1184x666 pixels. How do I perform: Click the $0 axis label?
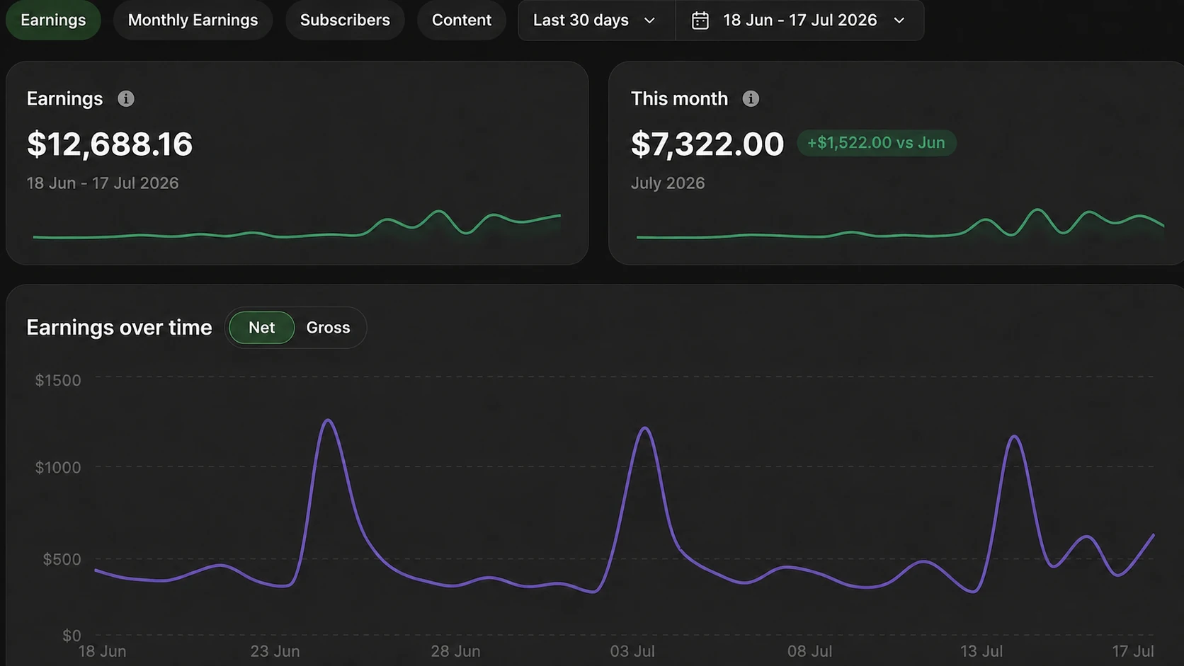[72, 636]
